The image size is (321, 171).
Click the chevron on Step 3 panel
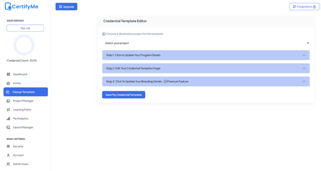pos(304,82)
